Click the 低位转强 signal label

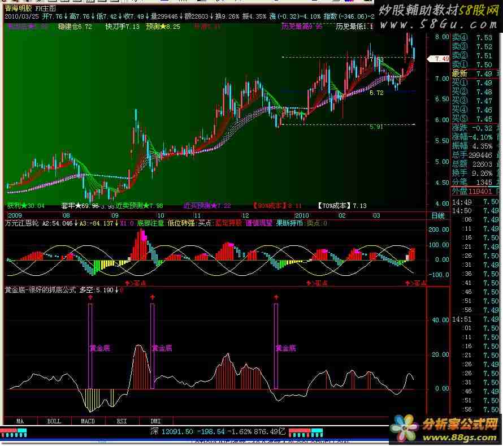pyautogui.click(x=181, y=223)
